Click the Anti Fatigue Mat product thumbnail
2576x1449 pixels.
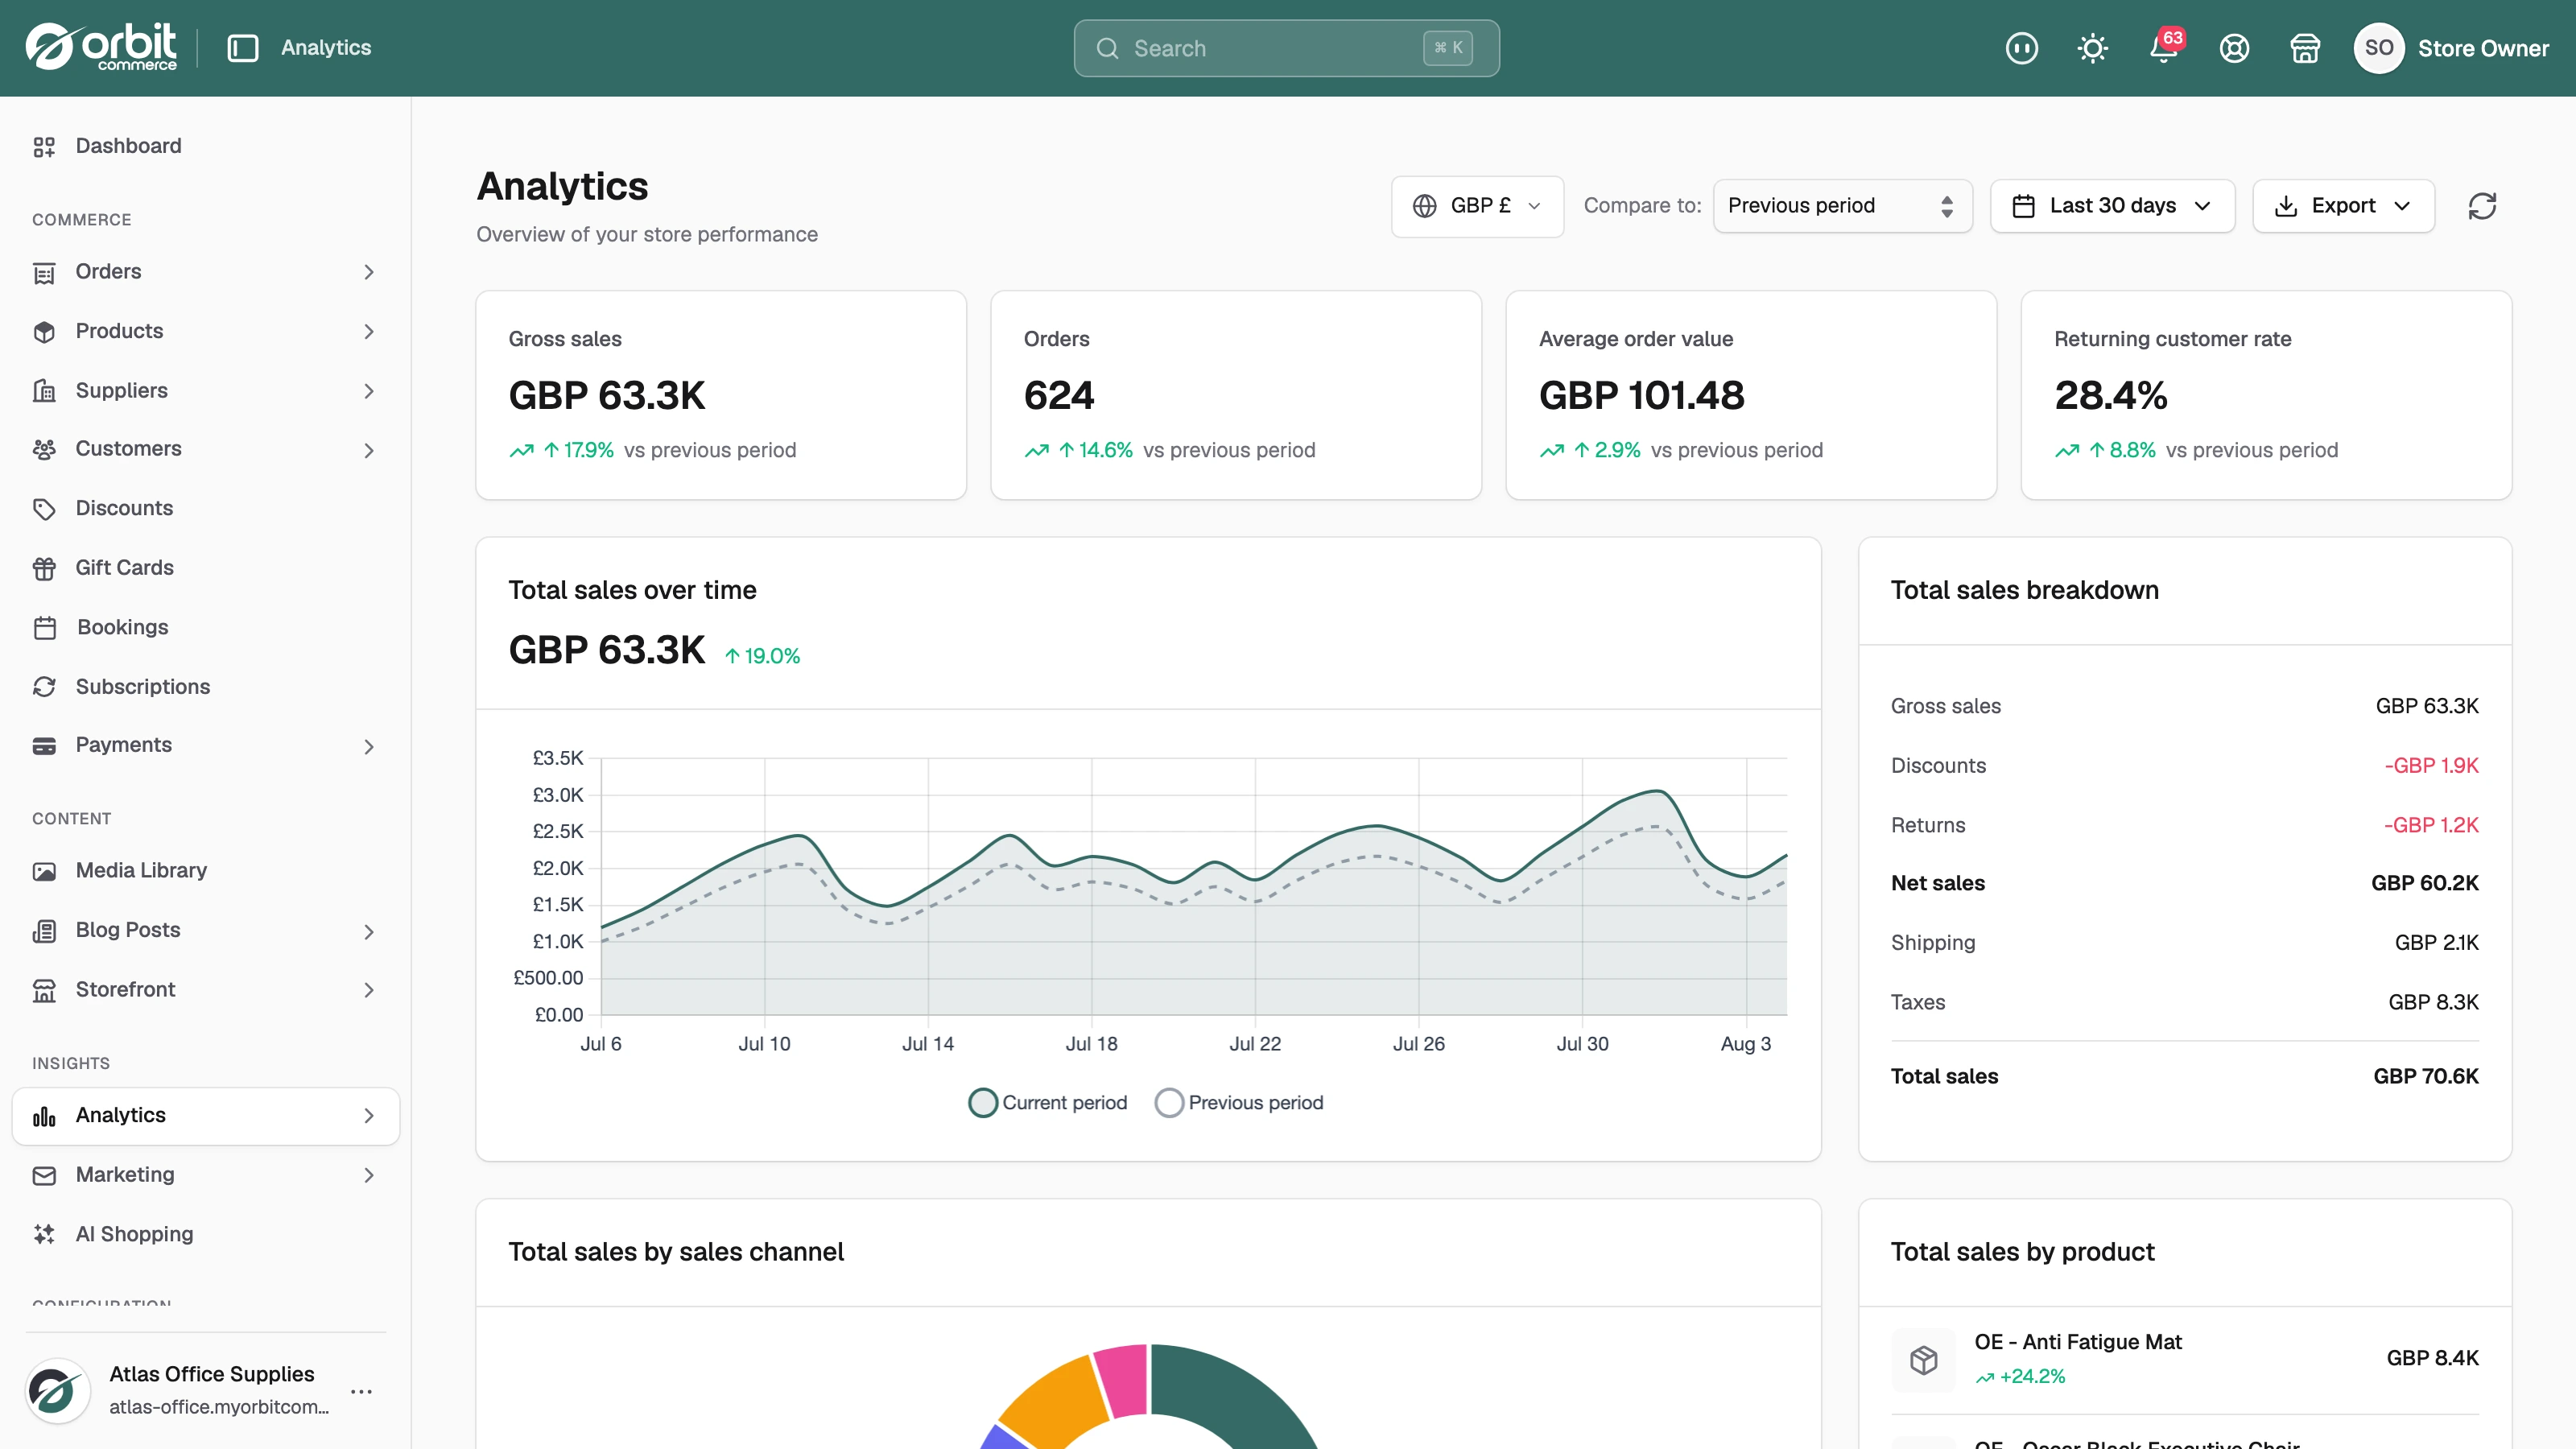(x=1923, y=1359)
